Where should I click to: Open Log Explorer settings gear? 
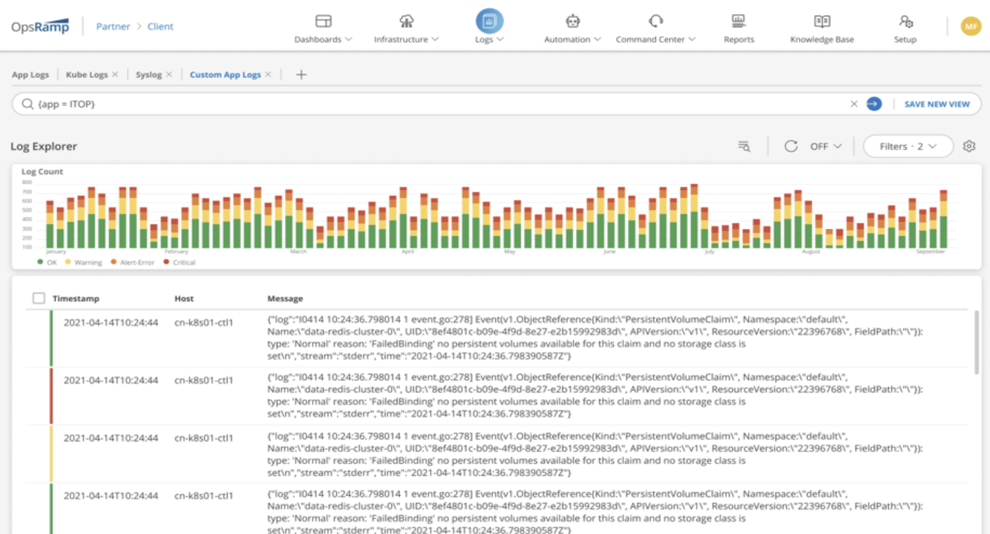point(969,146)
